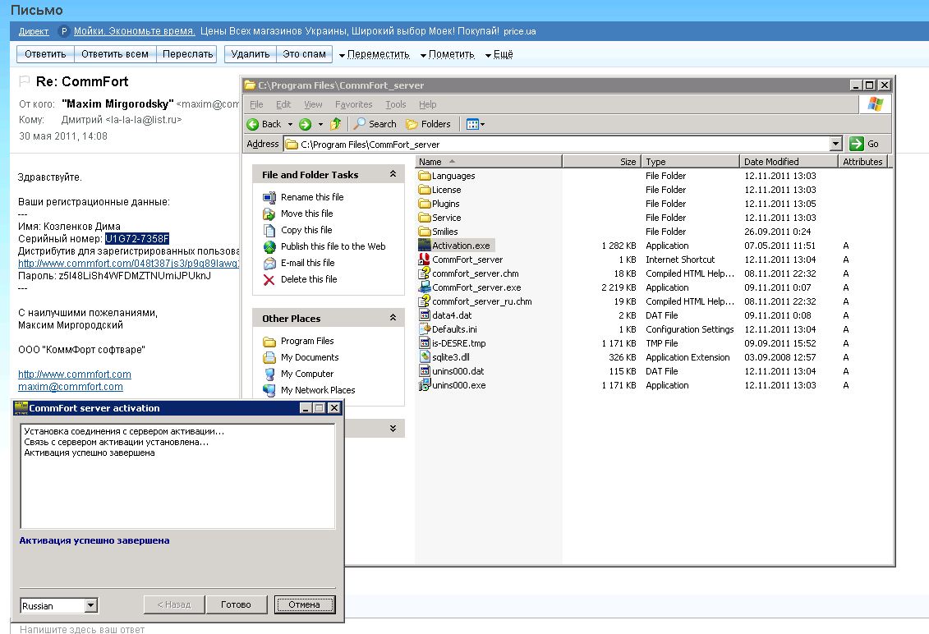929x634 pixels.
Task: Select the Defaults.ini file icon
Action: pyautogui.click(x=424, y=328)
